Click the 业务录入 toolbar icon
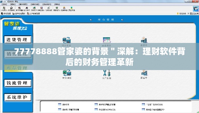Image resolution: width=199 pixels, height=113 pixels. point(5,9)
